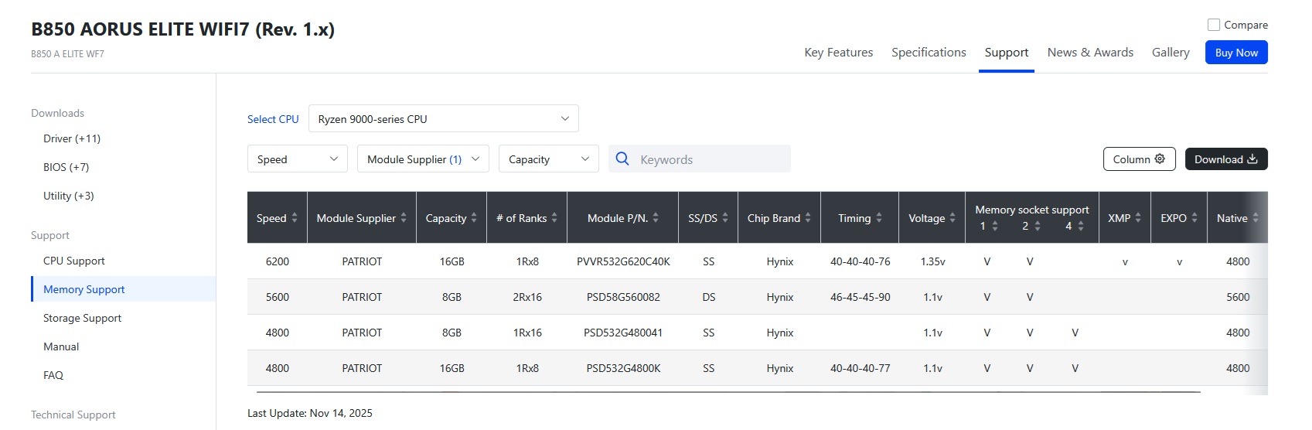
Task: Click the Keywords search field
Action: pyautogui.click(x=711, y=159)
